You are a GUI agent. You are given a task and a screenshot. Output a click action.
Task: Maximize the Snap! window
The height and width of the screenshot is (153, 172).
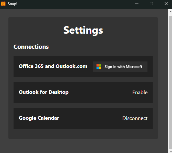(151, 4)
